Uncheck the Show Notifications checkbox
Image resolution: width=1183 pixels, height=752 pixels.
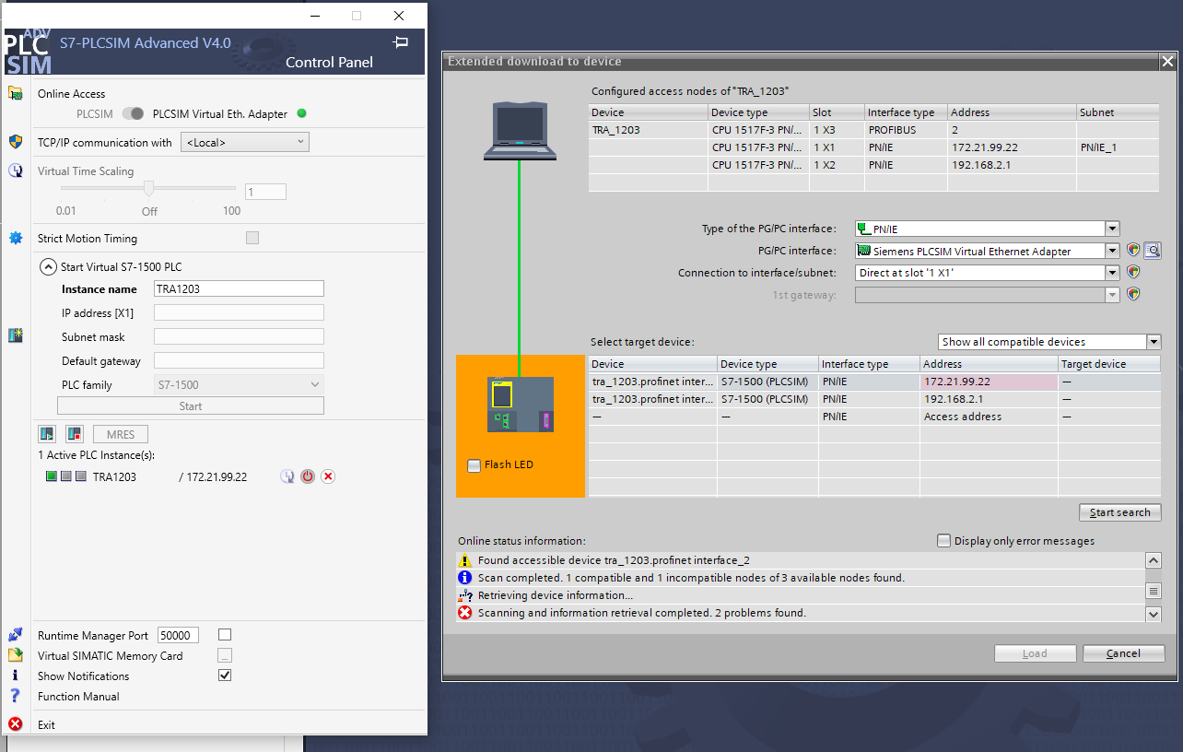225,676
